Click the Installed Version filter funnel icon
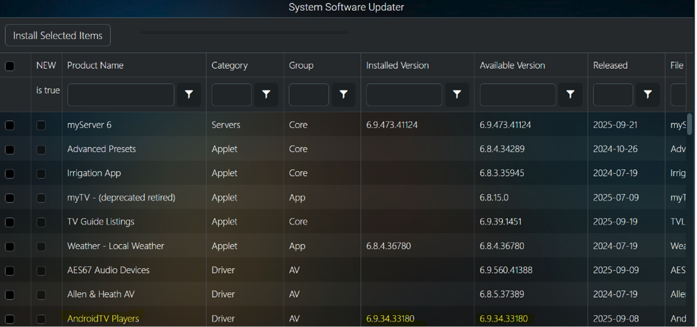Screen dimensions: 697x327 coord(457,95)
